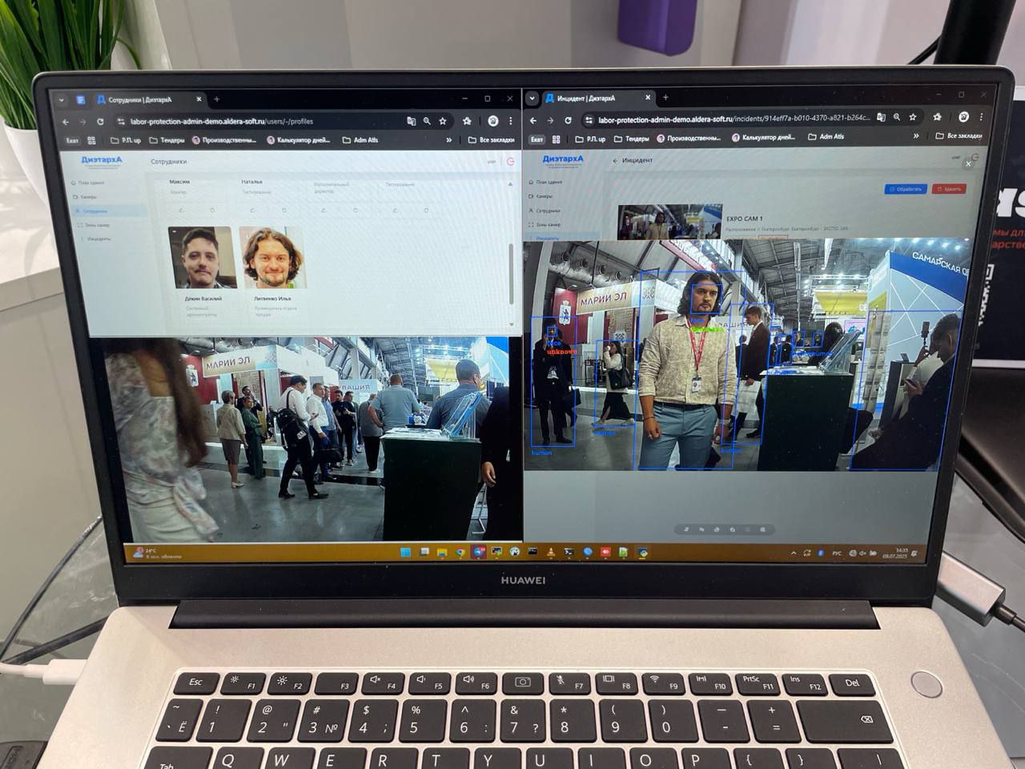Reload the Сотрудники page
The width and height of the screenshot is (1025, 769).
(x=100, y=122)
